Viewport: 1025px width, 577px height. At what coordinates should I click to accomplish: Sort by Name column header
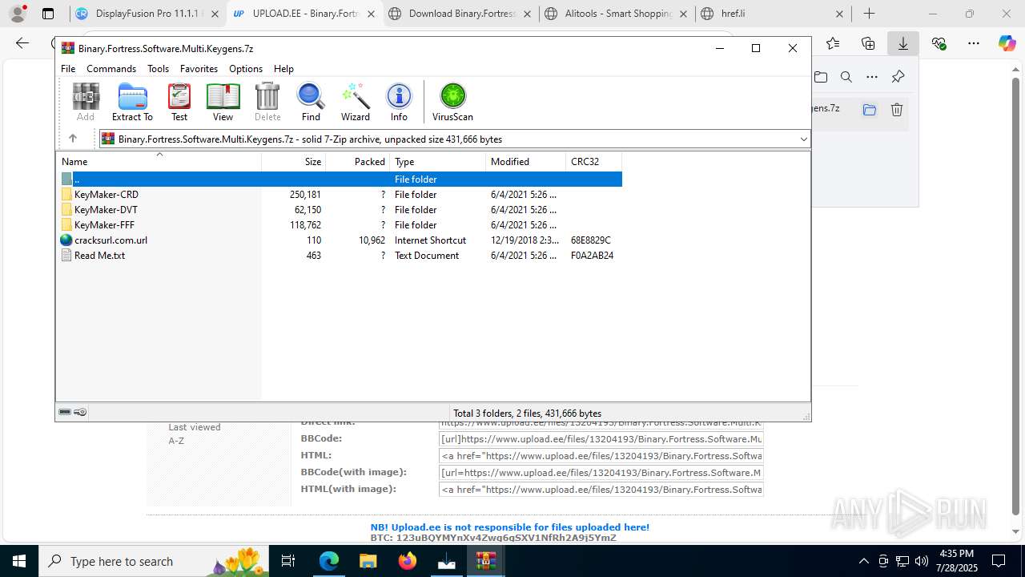(x=159, y=162)
